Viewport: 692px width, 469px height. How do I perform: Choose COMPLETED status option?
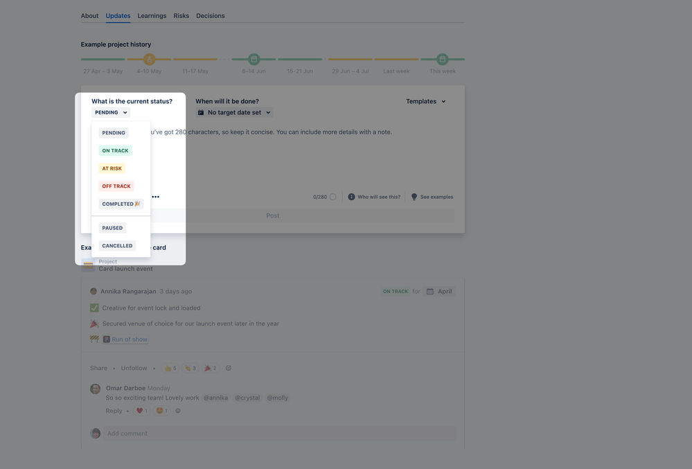coord(121,204)
